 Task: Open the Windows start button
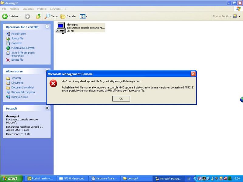pos(11,179)
